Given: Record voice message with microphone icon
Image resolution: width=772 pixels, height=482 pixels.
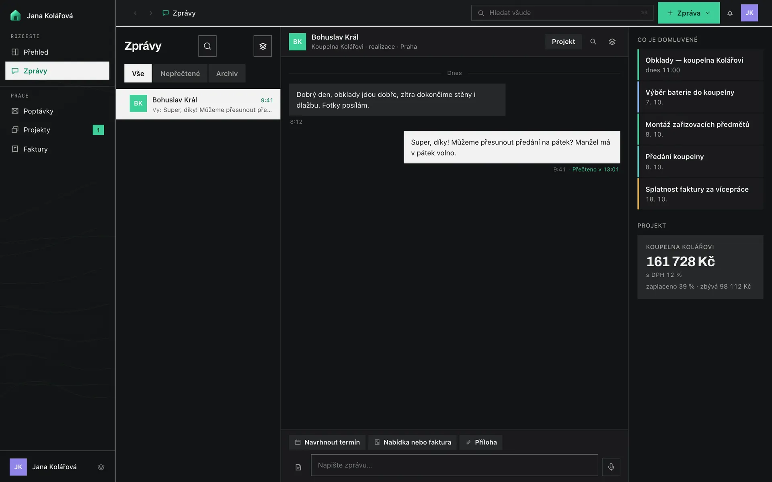Looking at the screenshot, I should (x=611, y=467).
